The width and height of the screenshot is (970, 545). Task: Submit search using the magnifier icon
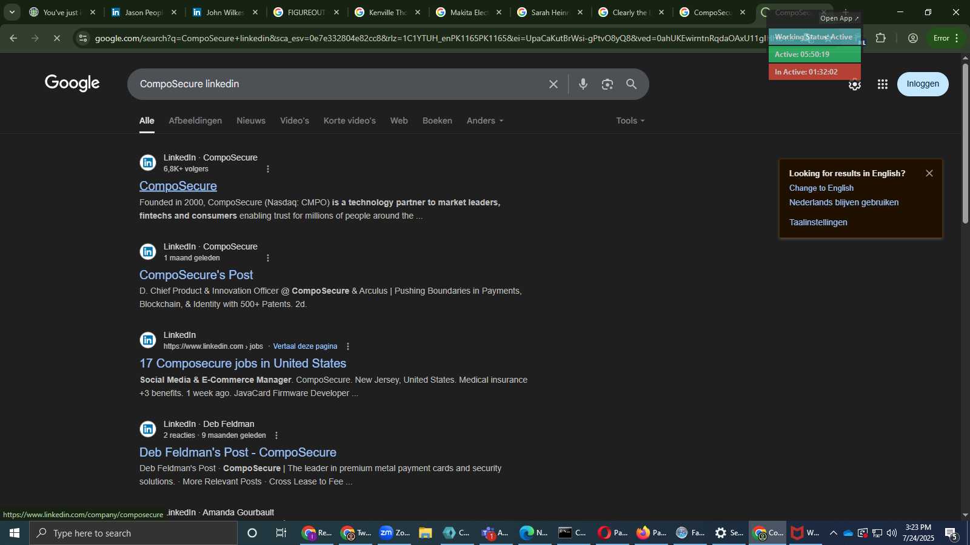[632, 84]
